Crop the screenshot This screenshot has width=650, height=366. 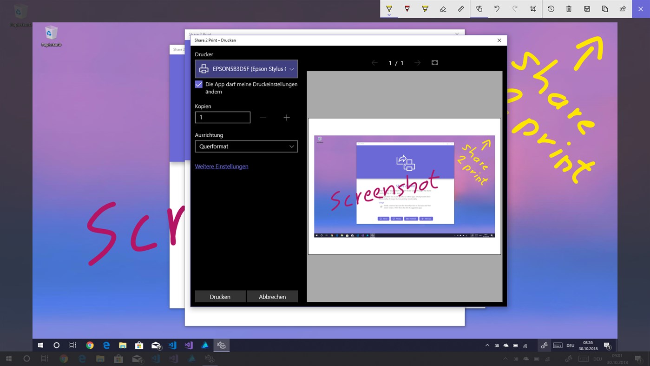pos(532,9)
